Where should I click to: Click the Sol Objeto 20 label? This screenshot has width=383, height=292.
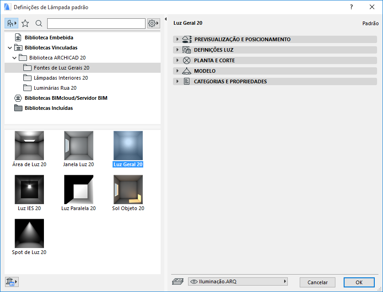click(128, 208)
